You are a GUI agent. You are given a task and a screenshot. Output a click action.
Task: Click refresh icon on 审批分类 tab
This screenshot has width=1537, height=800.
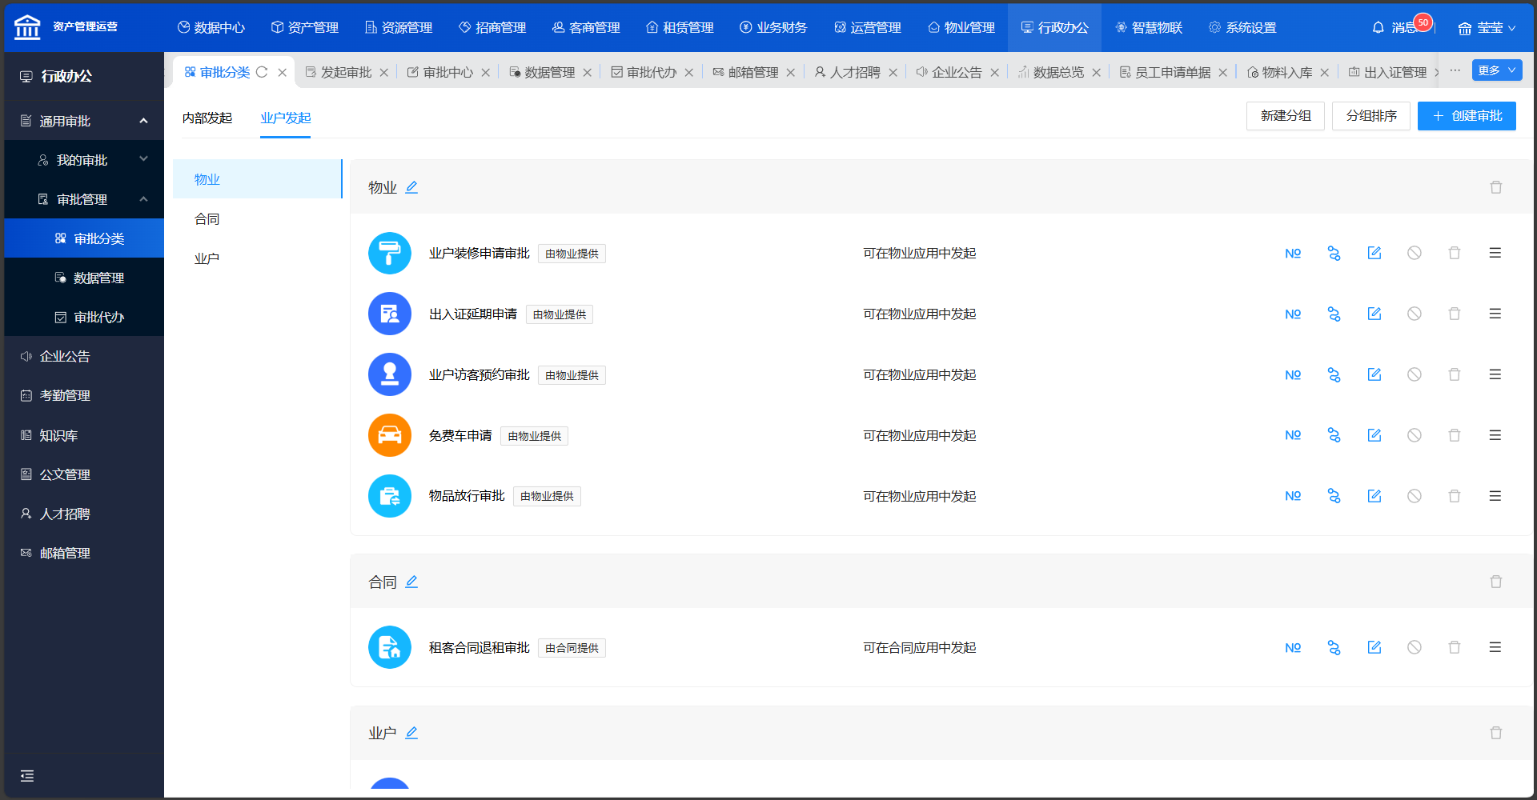pyautogui.click(x=262, y=72)
